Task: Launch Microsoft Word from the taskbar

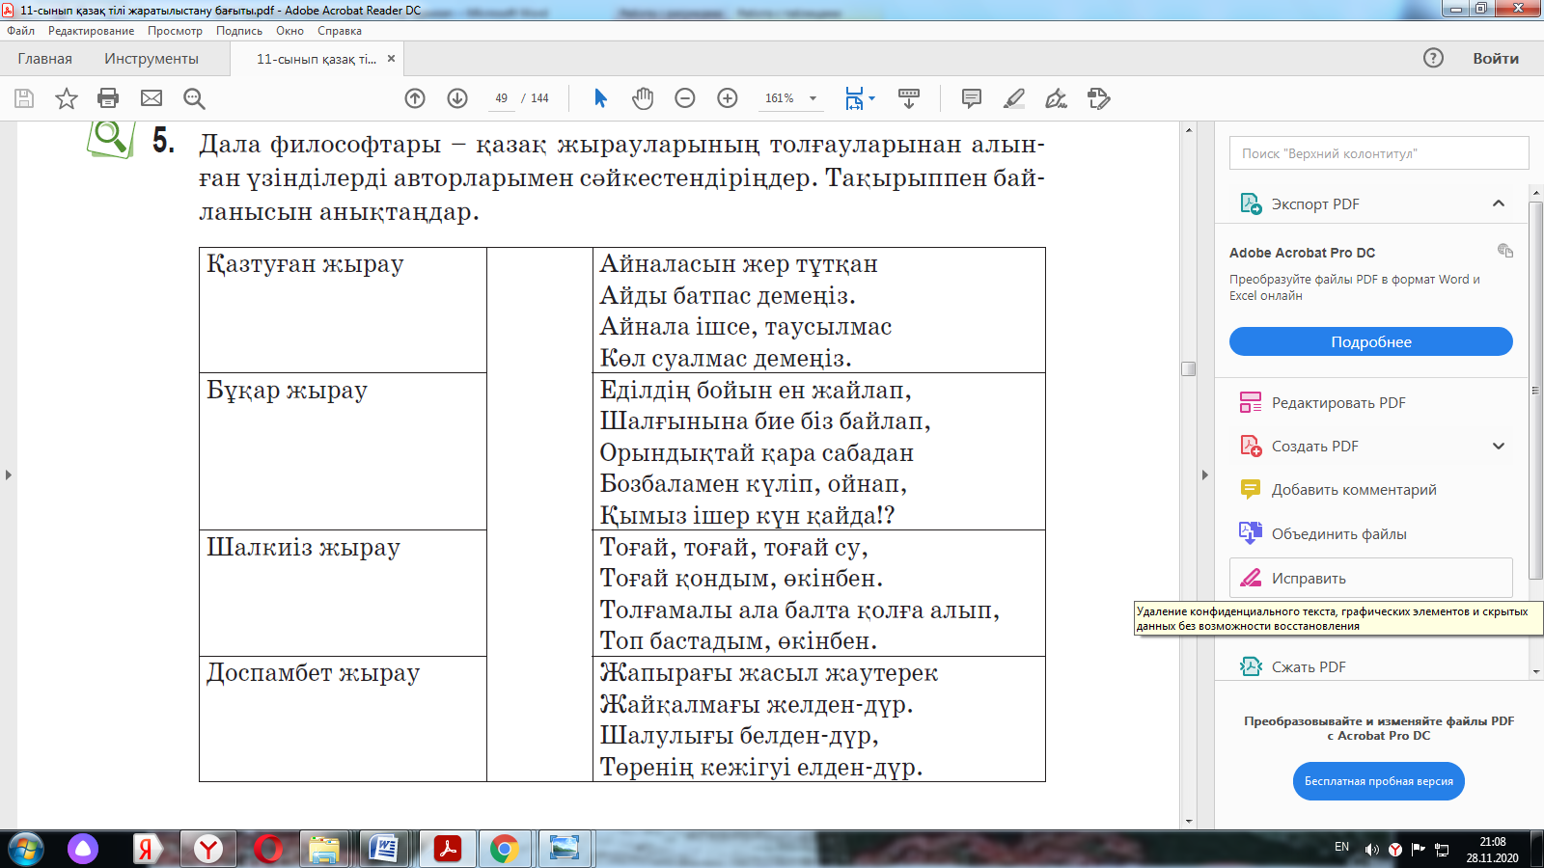Action: tap(384, 850)
